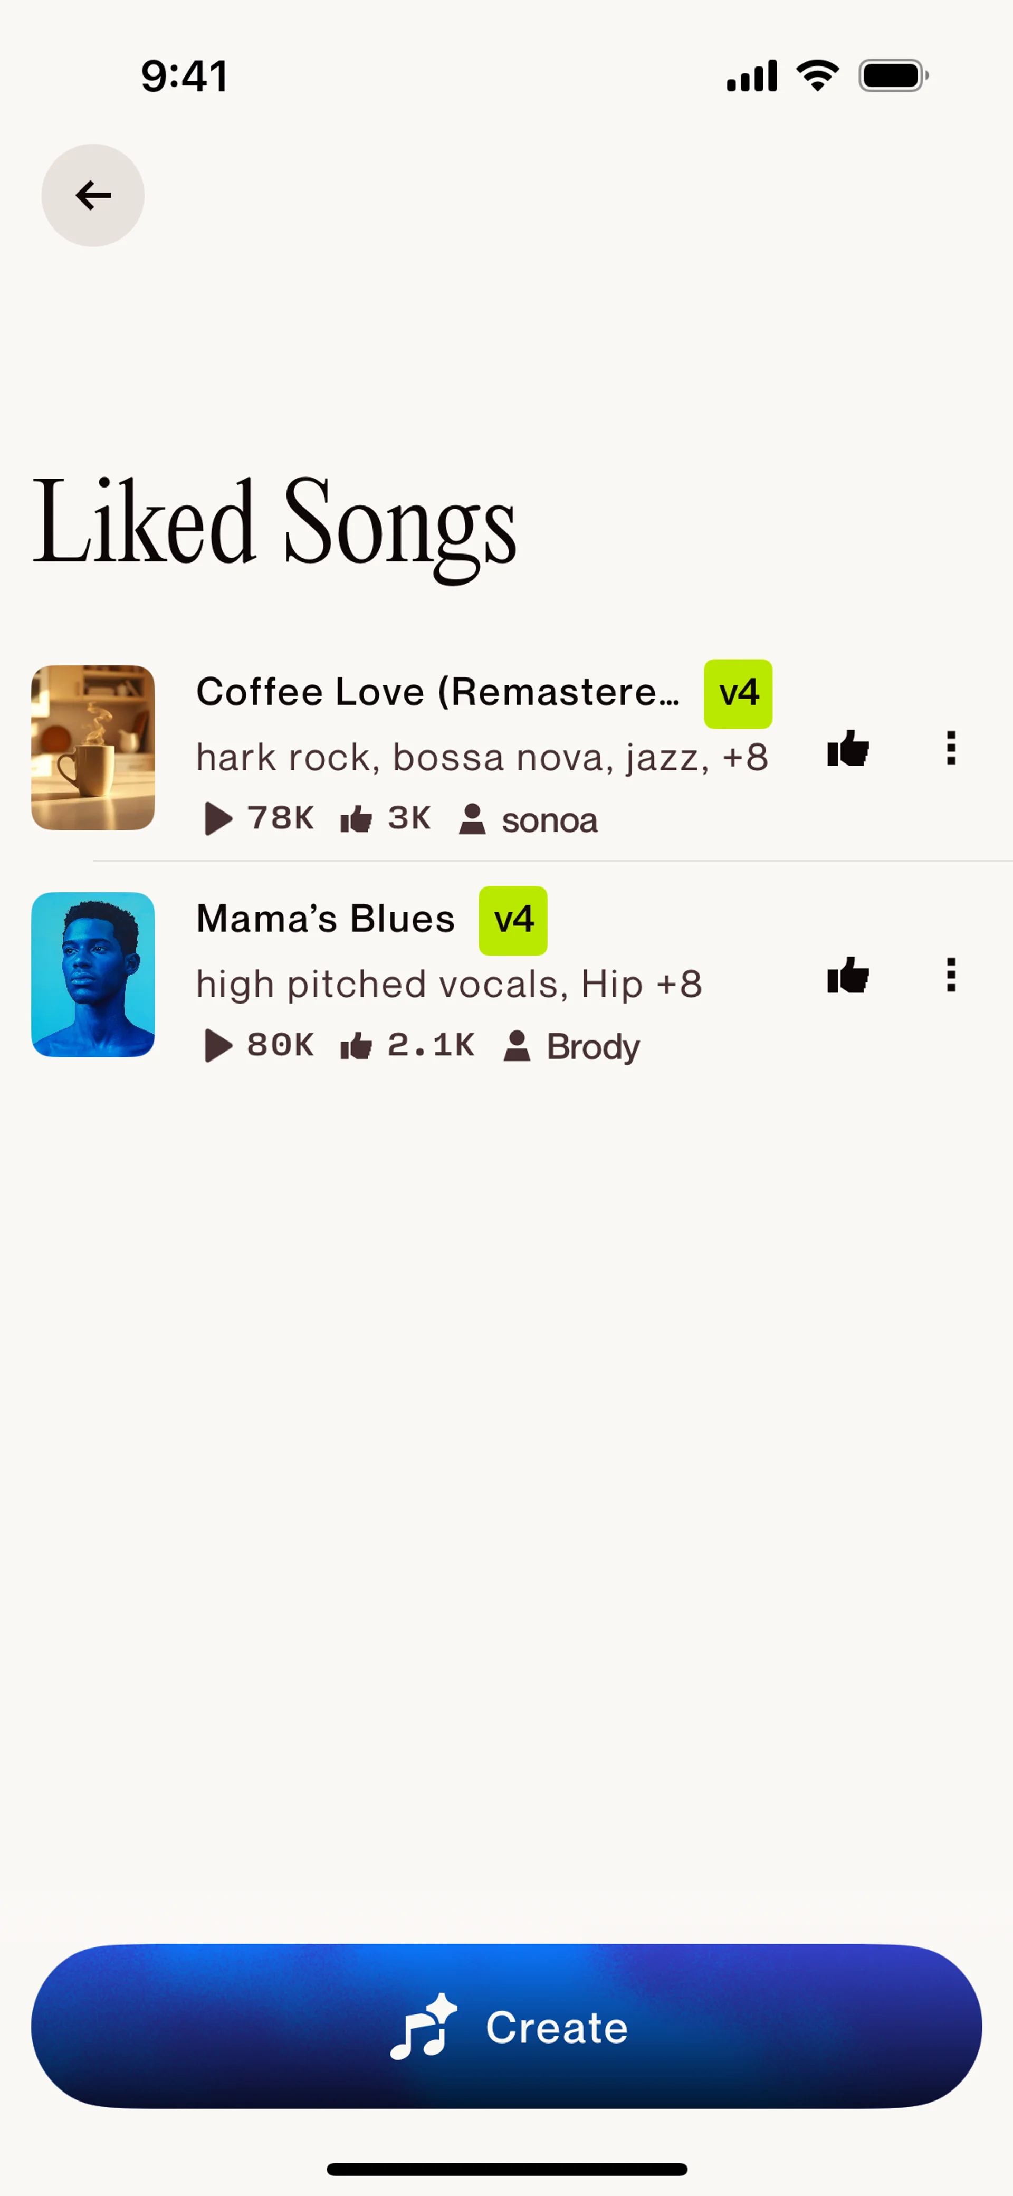Open more options for Coffee Love

point(951,749)
